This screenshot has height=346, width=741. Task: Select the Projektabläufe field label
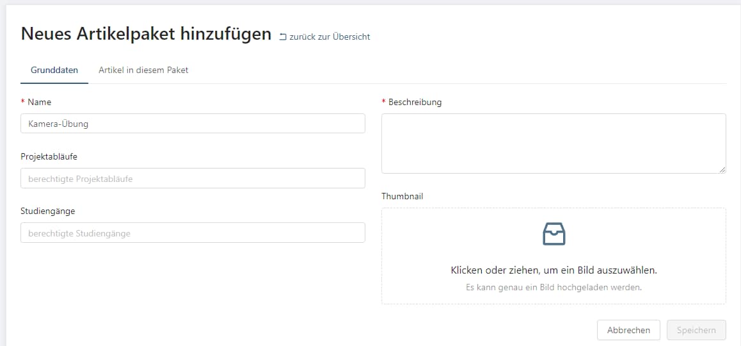(x=49, y=157)
